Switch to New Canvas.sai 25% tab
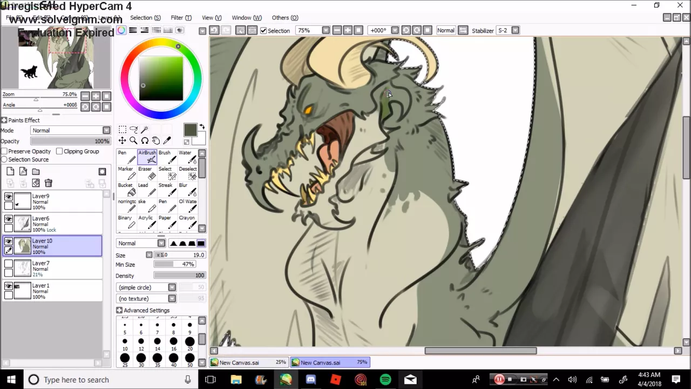691x389 pixels. pyautogui.click(x=249, y=363)
